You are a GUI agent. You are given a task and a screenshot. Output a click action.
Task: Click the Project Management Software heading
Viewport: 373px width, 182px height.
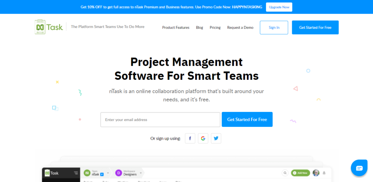tap(186, 69)
